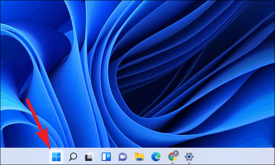
Task: Open taskbar Search magnifier
Action: 73,157
